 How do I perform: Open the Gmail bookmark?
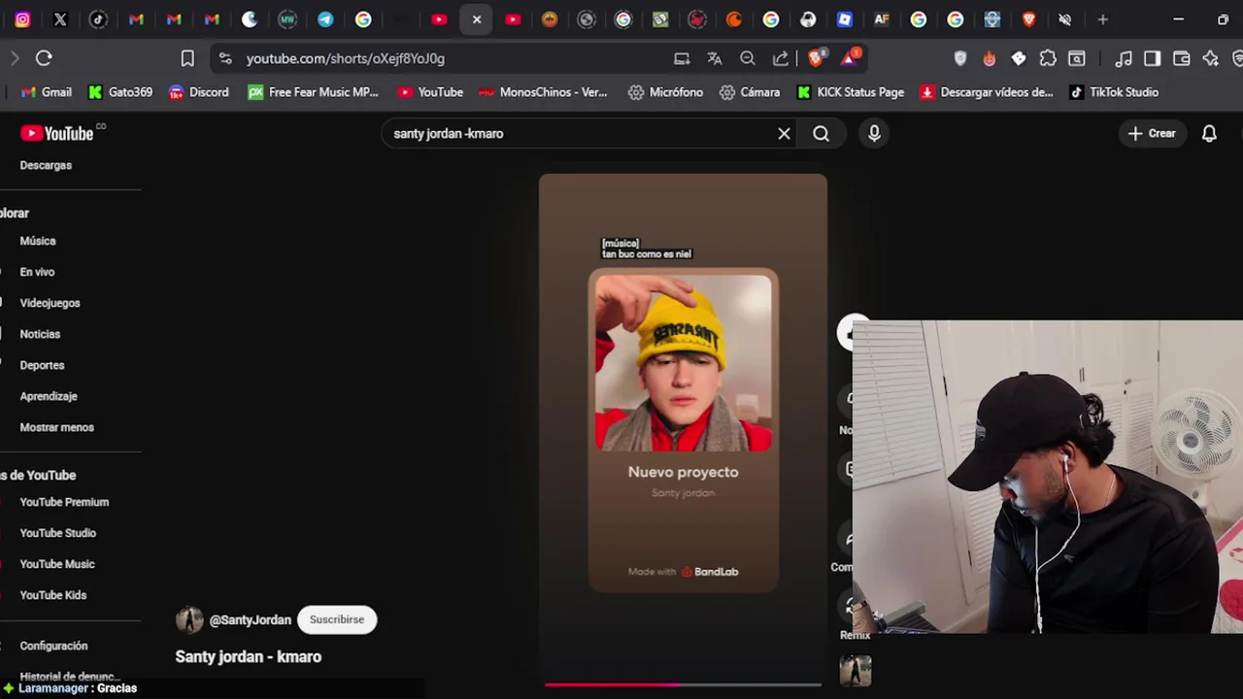tap(47, 92)
